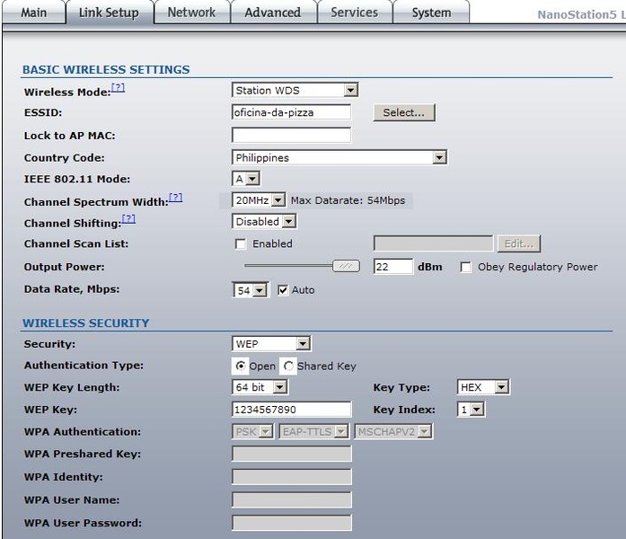Click the WPA User Password field
626x539 pixels.
pyautogui.click(x=292, y=523)
